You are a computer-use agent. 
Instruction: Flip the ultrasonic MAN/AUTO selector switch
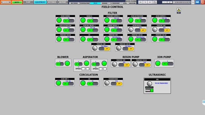[149, 90]
